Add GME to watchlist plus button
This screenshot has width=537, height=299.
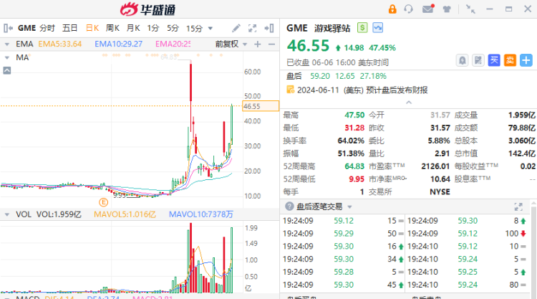click(x=526, y=60)
